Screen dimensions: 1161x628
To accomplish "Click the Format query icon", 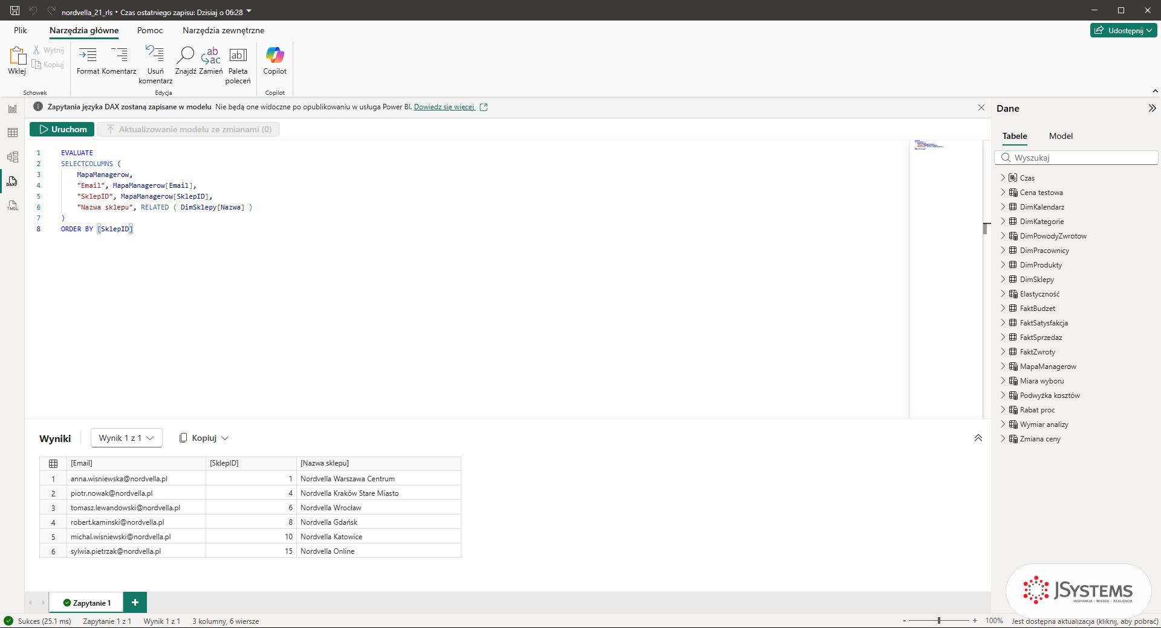I will coord(88,60).
